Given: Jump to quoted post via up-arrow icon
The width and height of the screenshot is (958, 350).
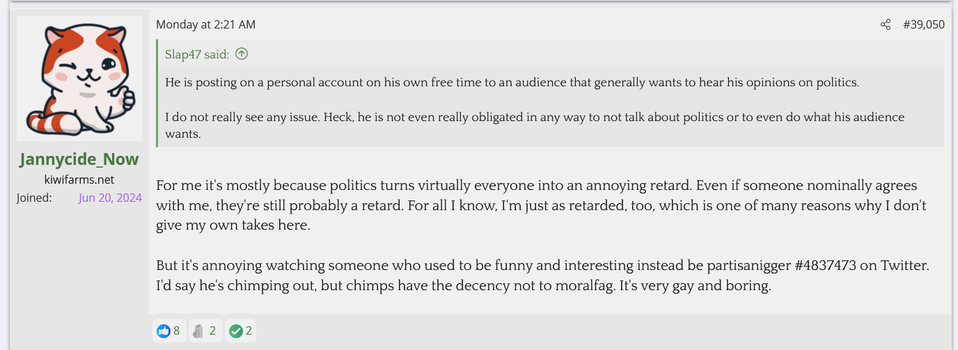Looking at the screenshot, I should pyautogui.click(x=242, y=54).
